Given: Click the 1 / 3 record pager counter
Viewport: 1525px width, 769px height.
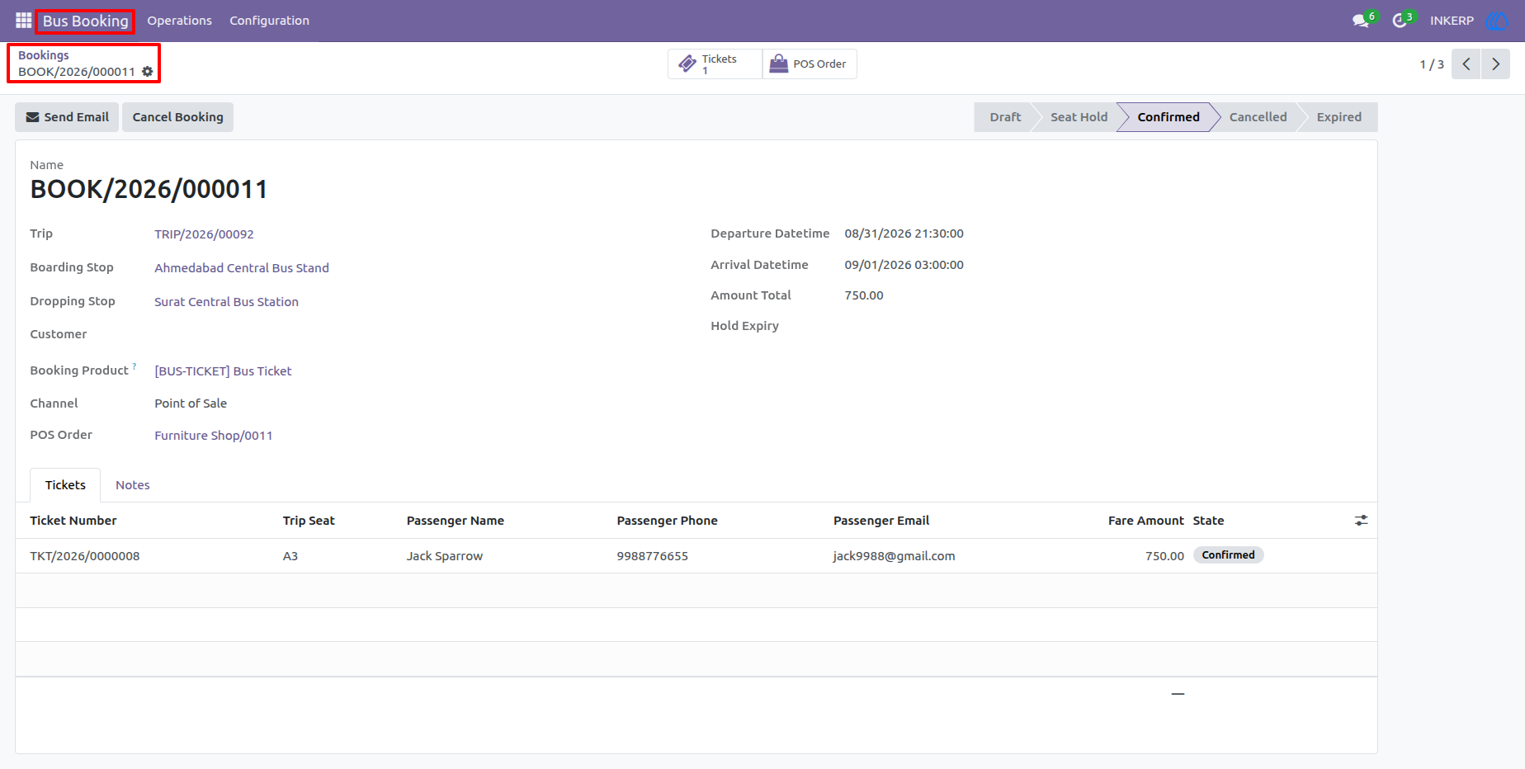Looking at the screenshot, I should pos(1432,64).
